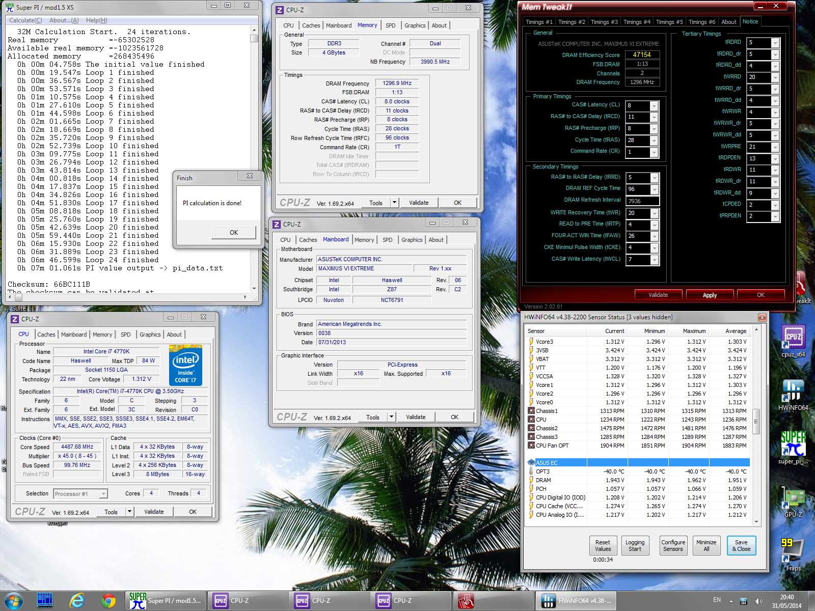Open the HWiNFO64 desktop icon
This screenshot has width=815, height=611.
tap(793, 395)
